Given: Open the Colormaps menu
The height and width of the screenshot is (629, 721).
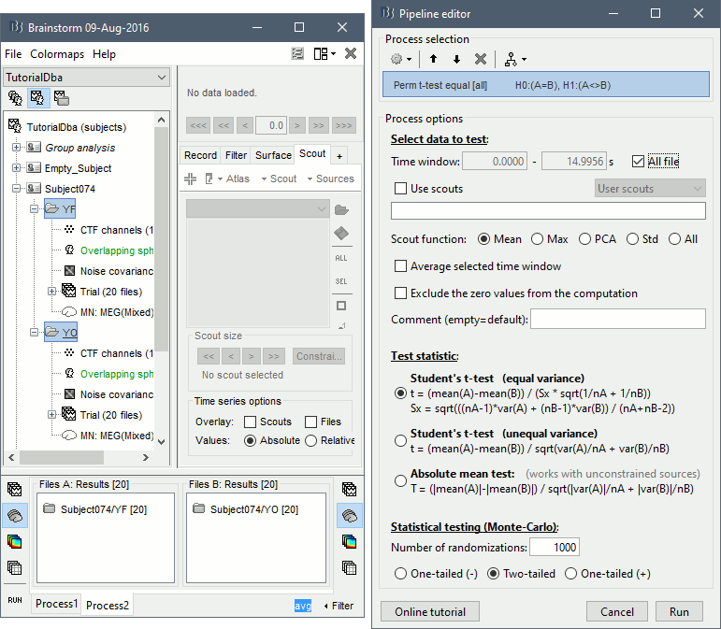Looking at the screenshot, I should pos(57,54).
